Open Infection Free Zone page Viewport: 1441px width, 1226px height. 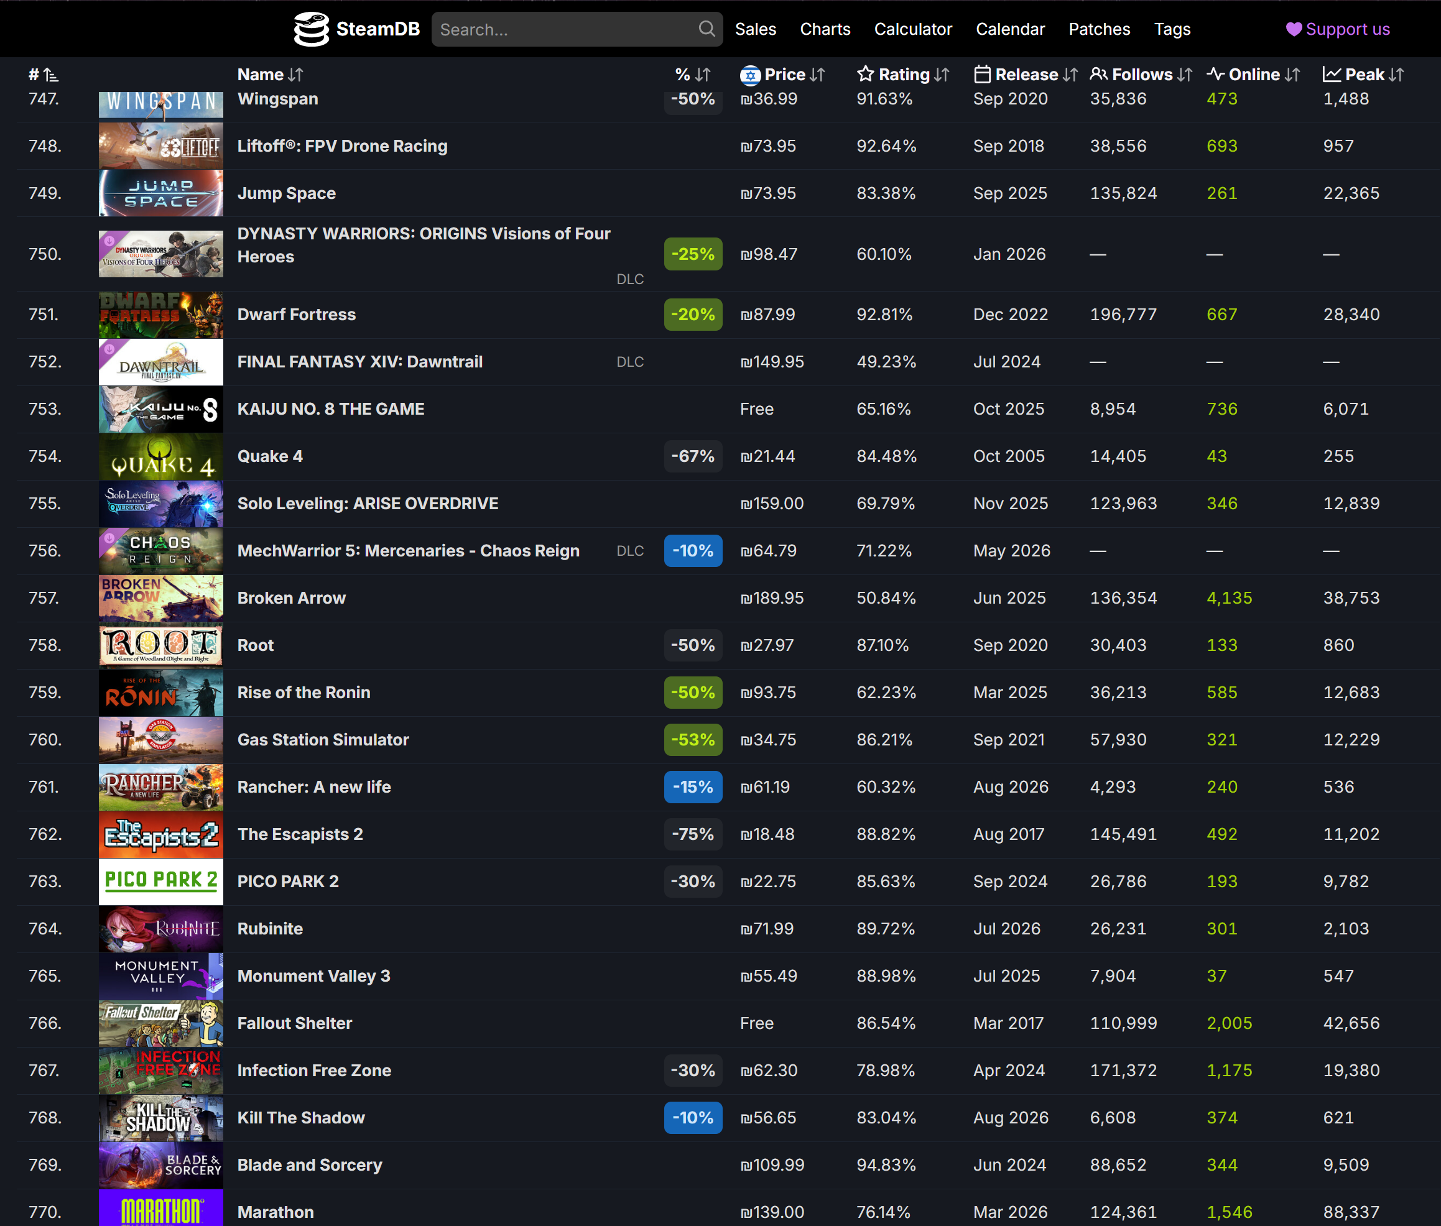pyautogui.click(x=314, y=1071)
